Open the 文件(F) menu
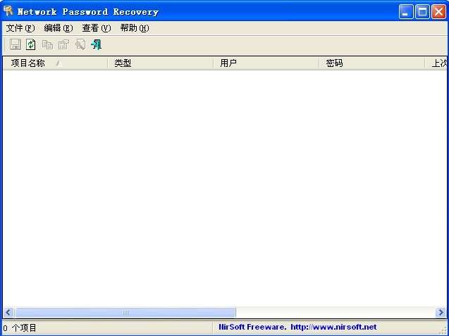Image resolution: width=449 pixels, height=336 pixels. coord(20,28)
